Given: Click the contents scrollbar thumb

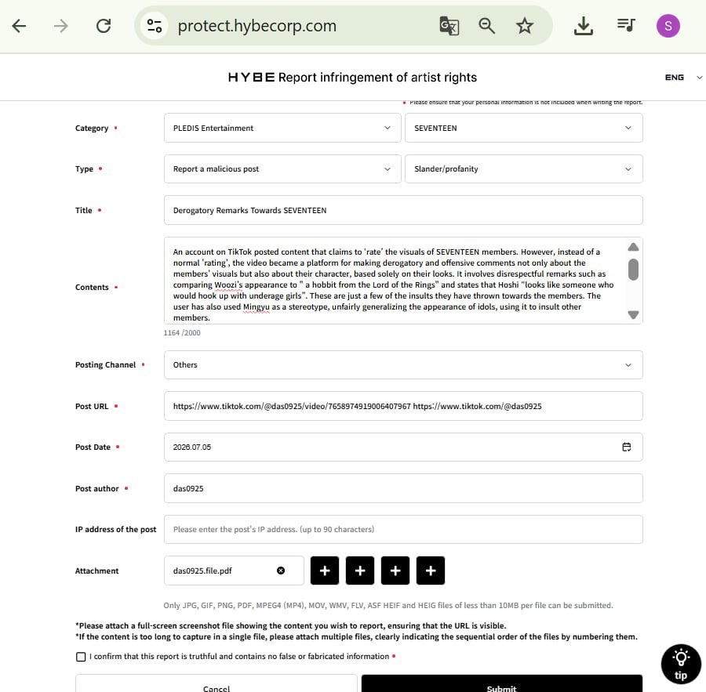Looking at the screenshot, I should [633, 269].
